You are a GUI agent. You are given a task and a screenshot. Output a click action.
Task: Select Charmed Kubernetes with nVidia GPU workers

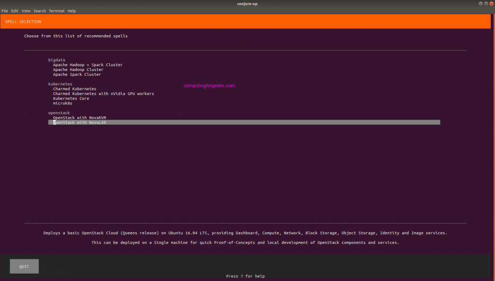(103, 93)
